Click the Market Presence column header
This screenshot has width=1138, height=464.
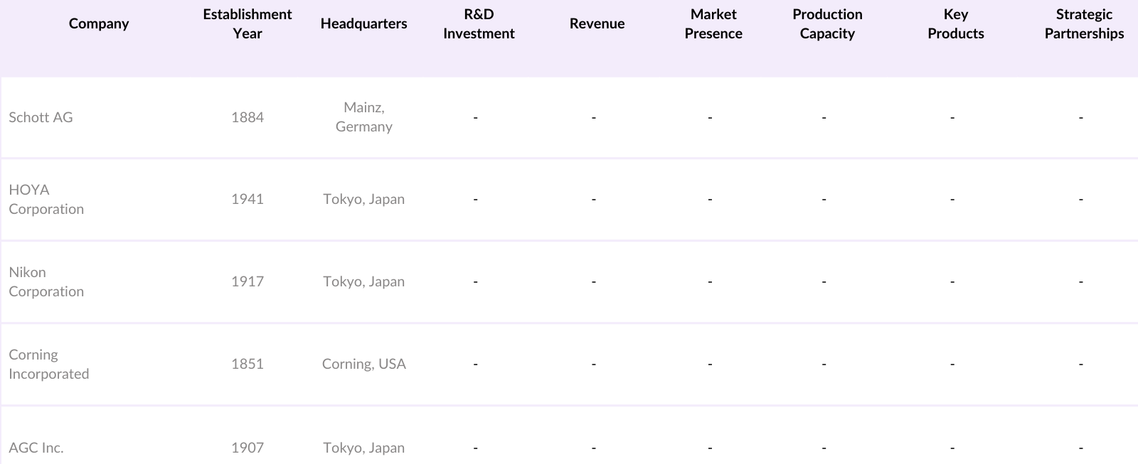(713, 23)
